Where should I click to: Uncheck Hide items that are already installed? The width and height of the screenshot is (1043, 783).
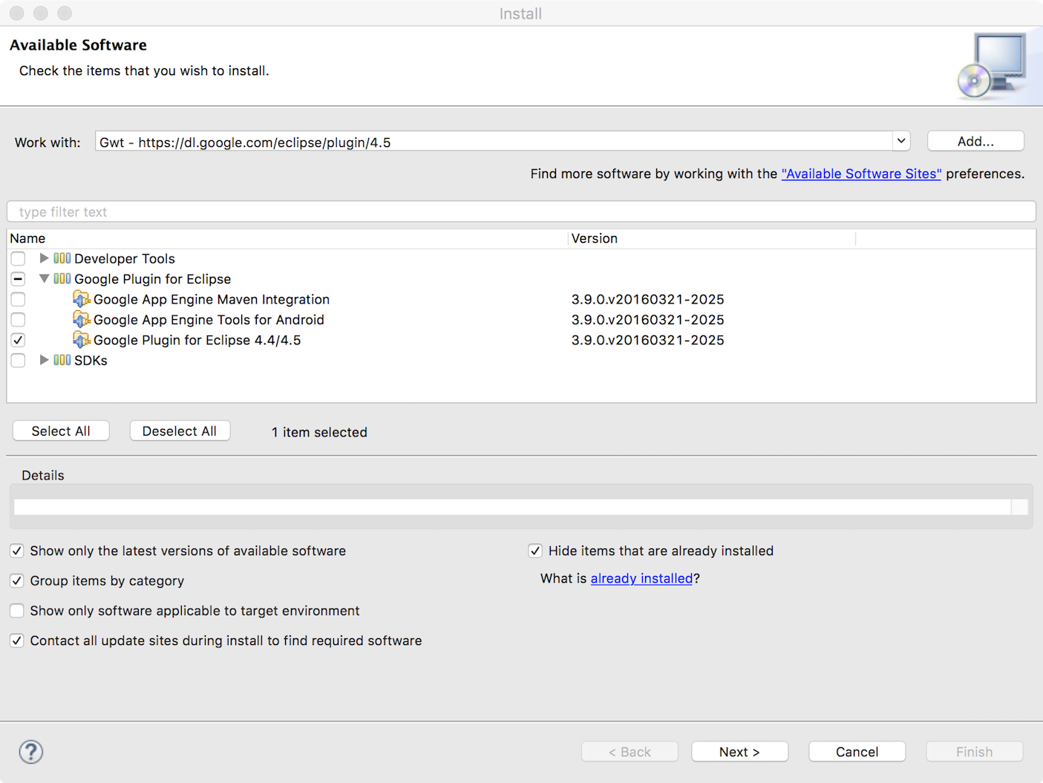pos(534,551)
